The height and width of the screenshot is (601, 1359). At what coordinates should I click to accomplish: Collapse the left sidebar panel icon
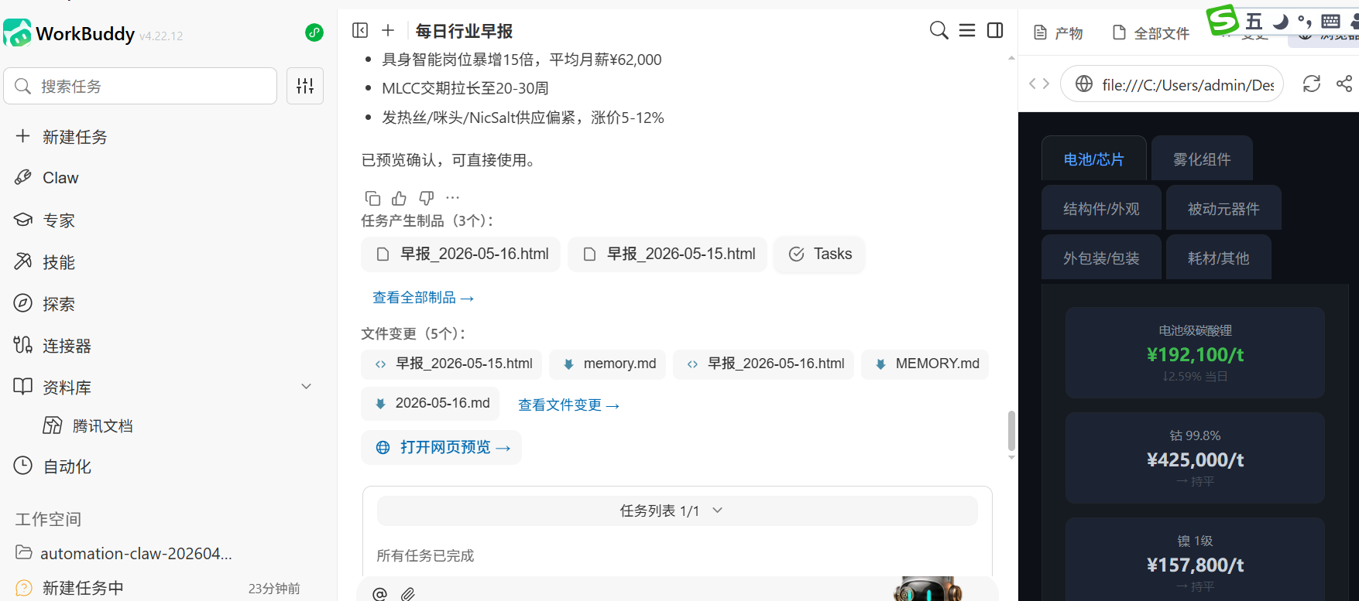pyautogui.click(x=360, y=30)
